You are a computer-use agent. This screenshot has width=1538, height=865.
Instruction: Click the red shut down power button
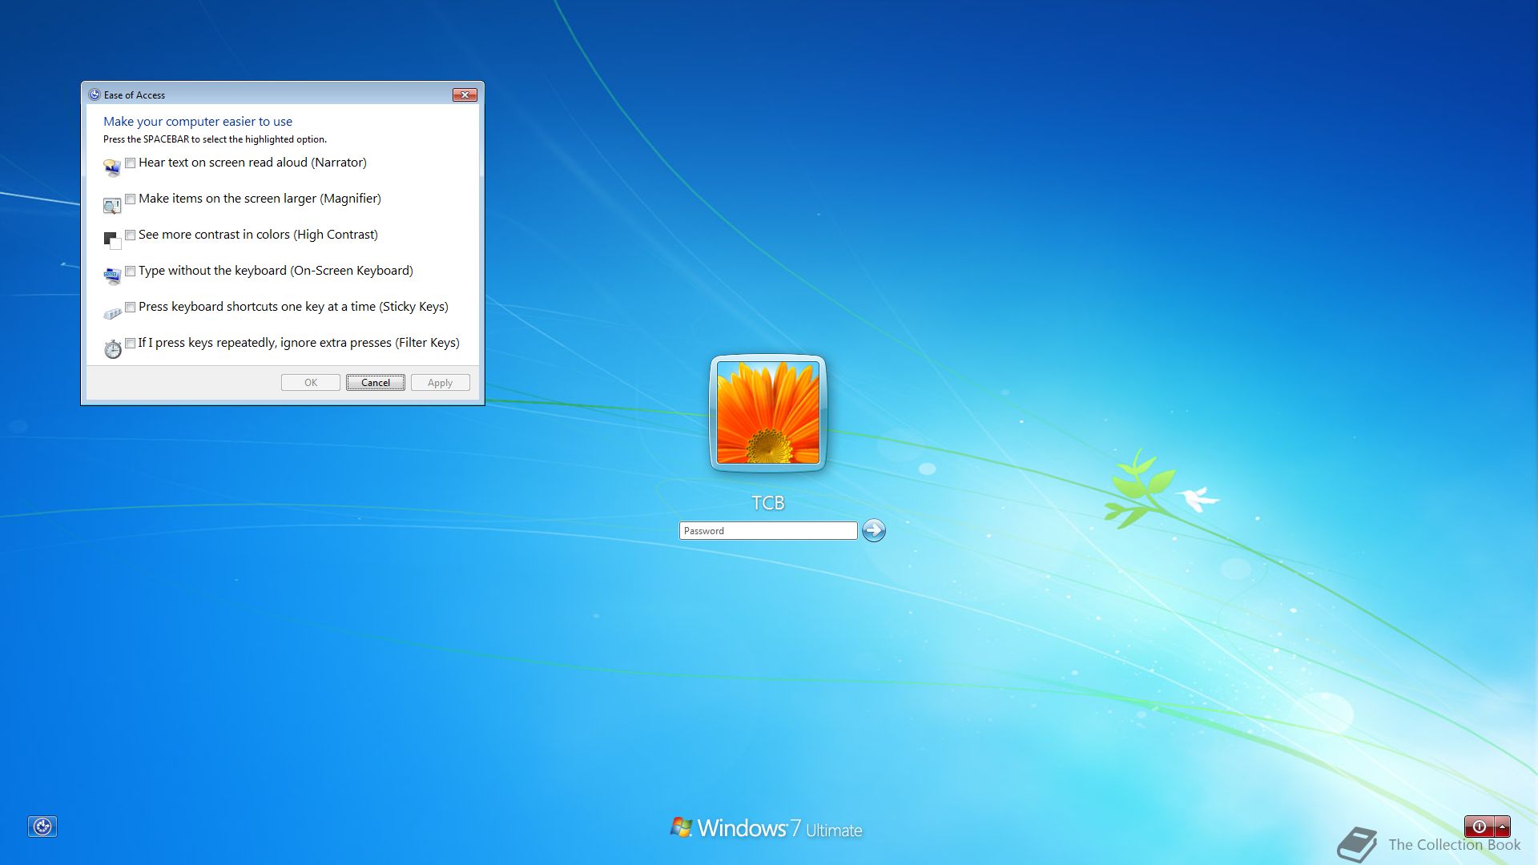tap(1479, 827)
